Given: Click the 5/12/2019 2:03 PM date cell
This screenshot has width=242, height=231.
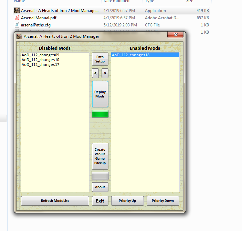Looking at the screenshot, I should [x=120, y=25].
